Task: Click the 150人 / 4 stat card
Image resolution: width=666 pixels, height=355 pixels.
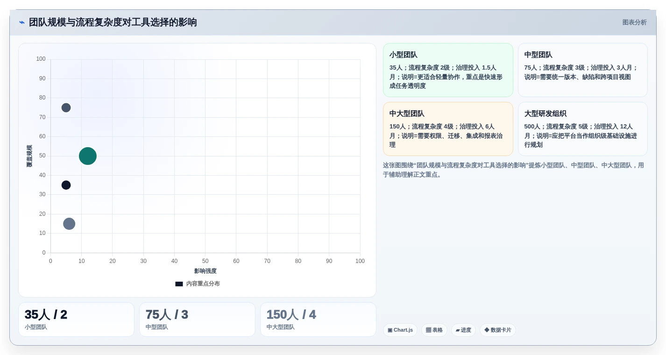Action: pyautogui.click(x=318, y=319)
